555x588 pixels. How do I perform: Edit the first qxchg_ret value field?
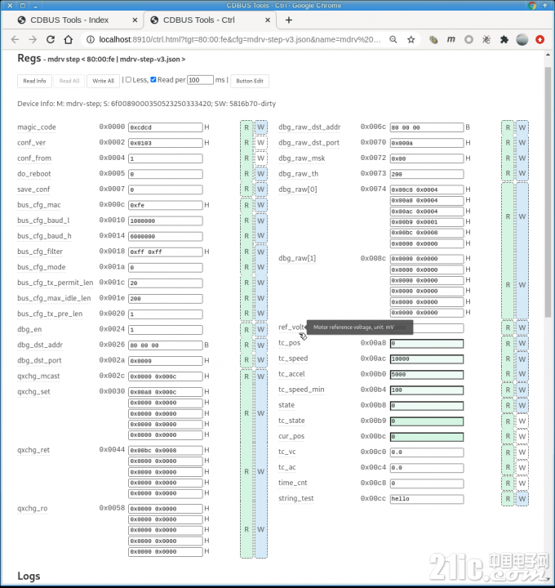click(165, 450)
